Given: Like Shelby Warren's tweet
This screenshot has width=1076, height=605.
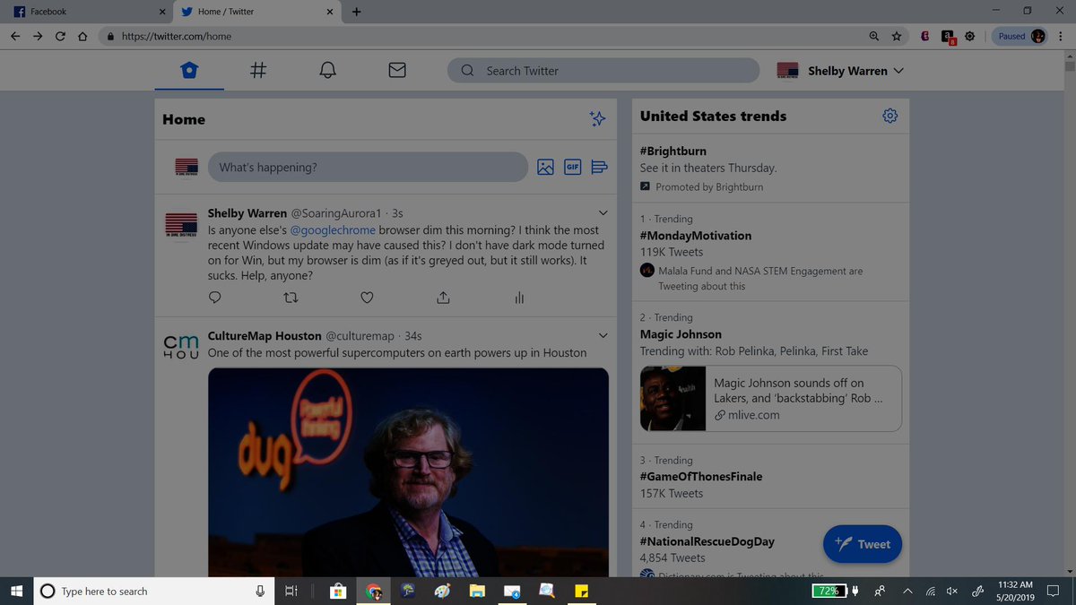Looking at the screenshot, I should 367,298.
